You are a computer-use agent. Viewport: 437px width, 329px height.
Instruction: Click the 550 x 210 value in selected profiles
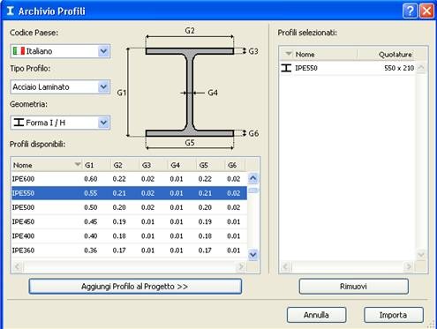tap(399, 68)
